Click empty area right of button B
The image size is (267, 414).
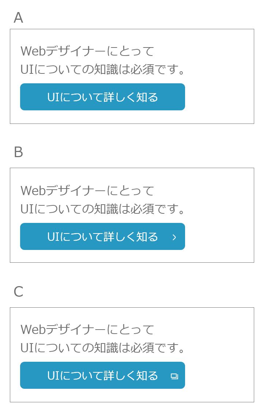pyautogui.click(x=219, y=236)
